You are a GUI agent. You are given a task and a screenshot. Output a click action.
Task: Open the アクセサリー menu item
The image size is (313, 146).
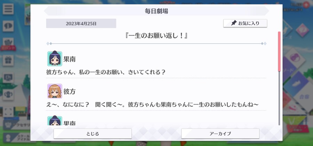tap(17, 125)
